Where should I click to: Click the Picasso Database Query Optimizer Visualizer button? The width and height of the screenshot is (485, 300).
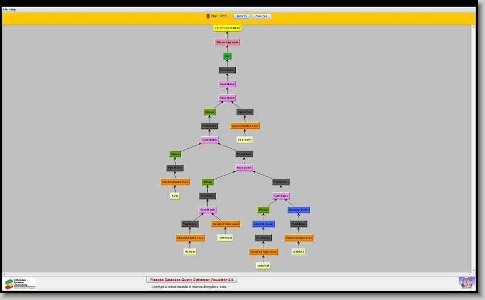click(192, 280)
